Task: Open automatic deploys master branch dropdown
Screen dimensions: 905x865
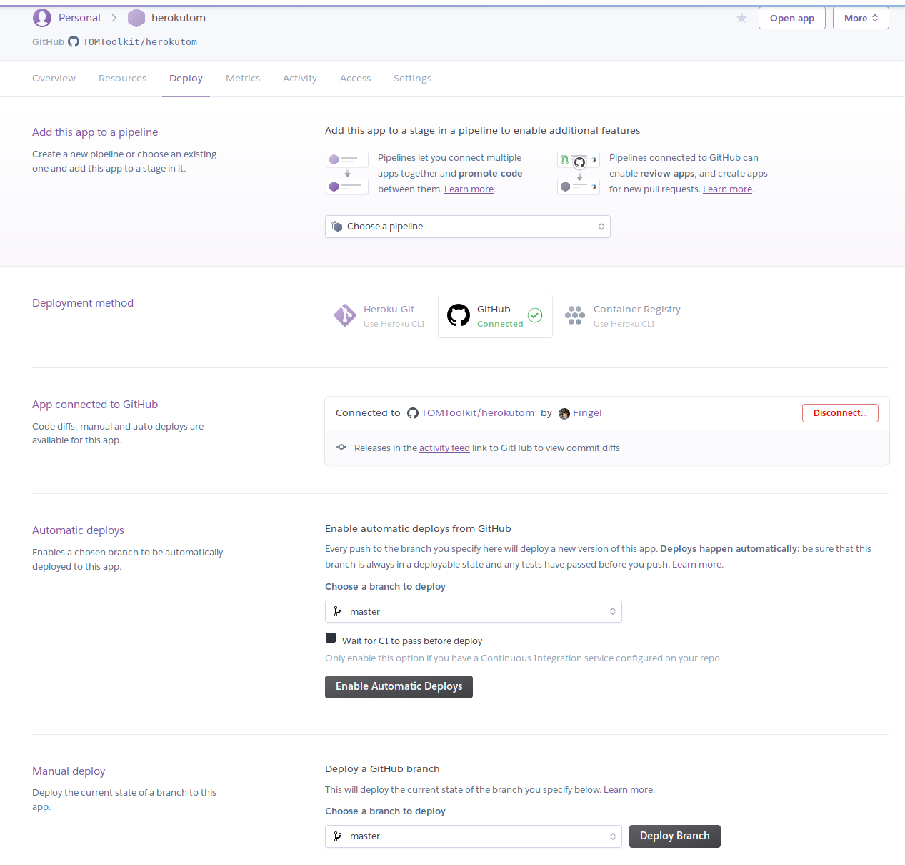Action: point(474,611)
